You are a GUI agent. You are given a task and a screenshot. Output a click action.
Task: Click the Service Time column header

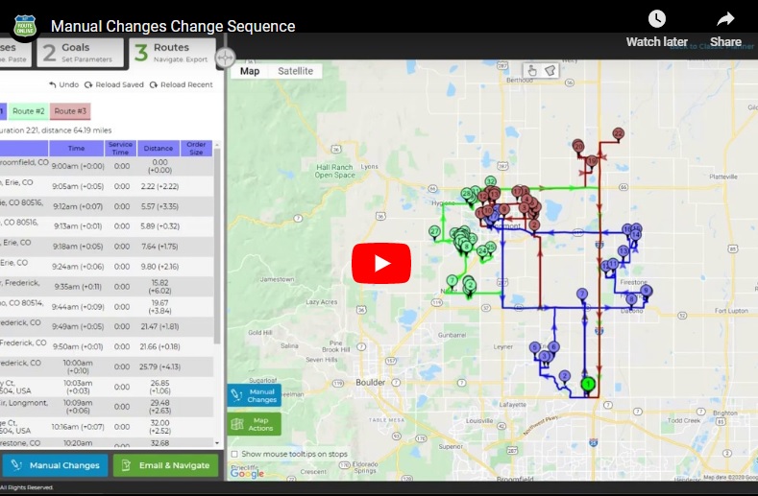[x=120, y=149]
